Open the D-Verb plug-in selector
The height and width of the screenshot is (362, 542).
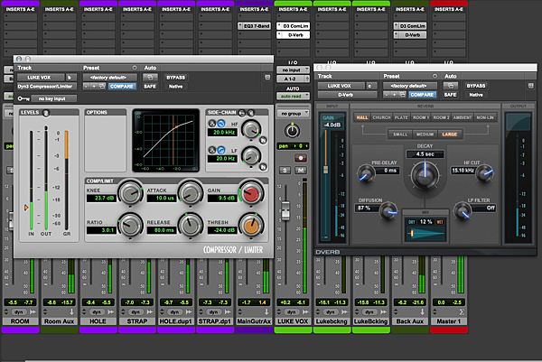[x=347, y=94]
